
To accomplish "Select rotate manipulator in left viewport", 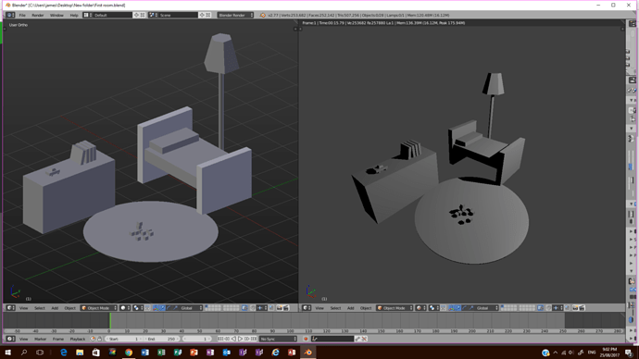I will click(x=169, y=308).
